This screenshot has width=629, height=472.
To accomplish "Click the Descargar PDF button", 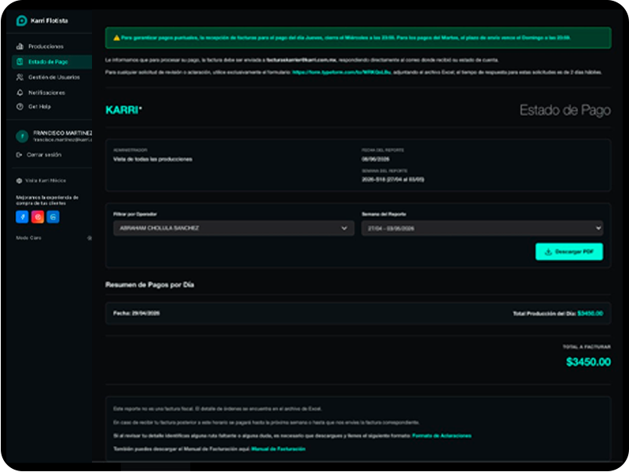I will (568, 252).
